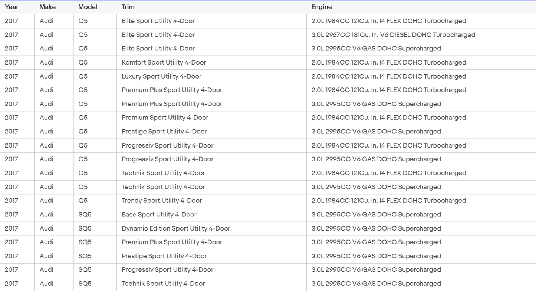
Task: Click the engine cell in the Luxury row
Action: (x=421, y=76)
